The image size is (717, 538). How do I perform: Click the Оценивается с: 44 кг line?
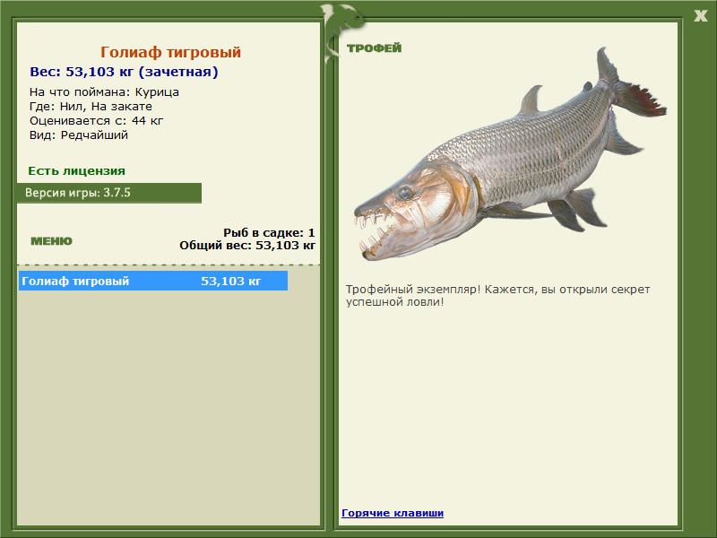pyautogui.click(x=96, y=121)
